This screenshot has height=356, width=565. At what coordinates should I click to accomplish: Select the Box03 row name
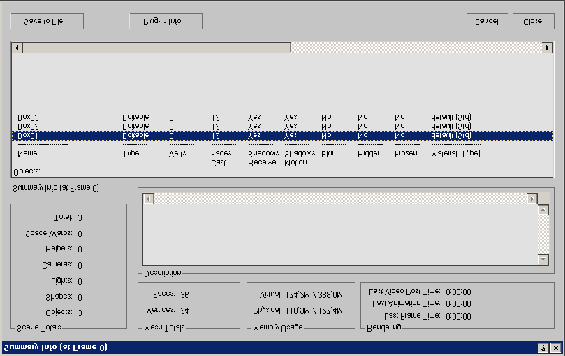tap(28, 118)
